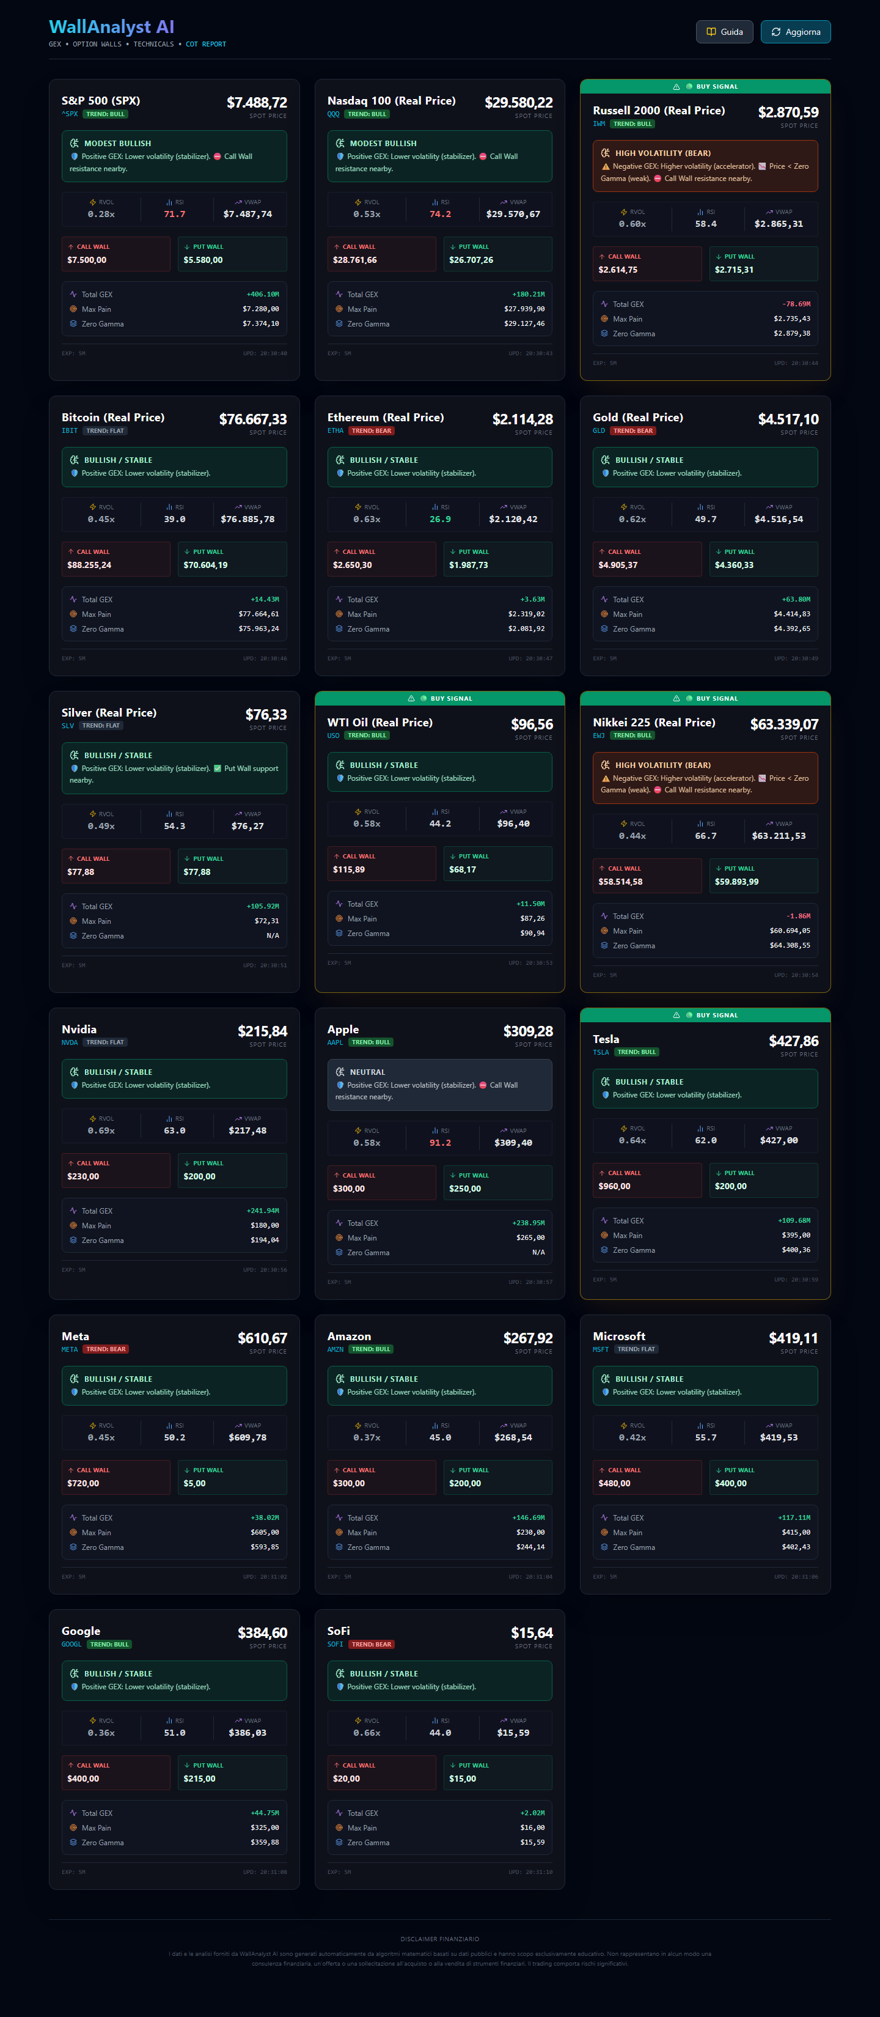Click the COT REPORT text in header

tap(206, 45)
